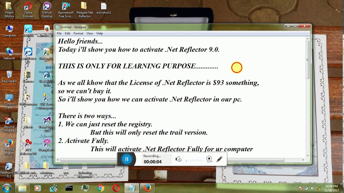Screen dimensions: 344x193
Task: Click Notepad scroll up arrow
Action: coord(307,39)
